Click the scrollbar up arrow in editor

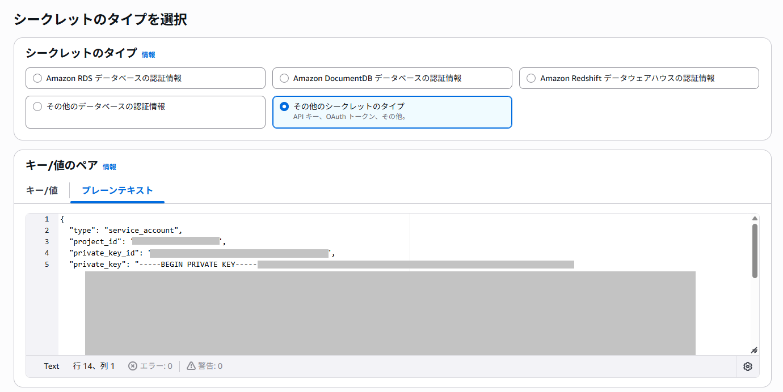coord(755,219)
